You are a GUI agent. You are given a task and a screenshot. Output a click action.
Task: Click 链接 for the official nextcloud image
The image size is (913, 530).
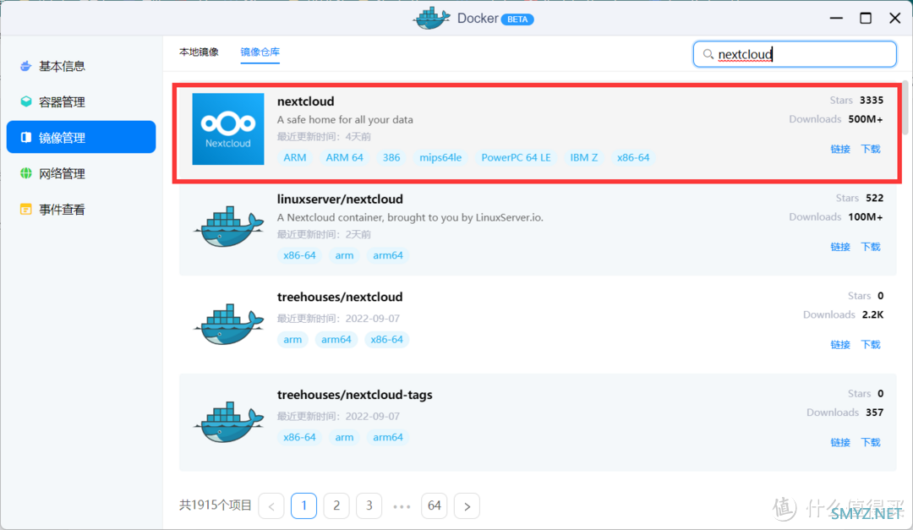point(840,149)
